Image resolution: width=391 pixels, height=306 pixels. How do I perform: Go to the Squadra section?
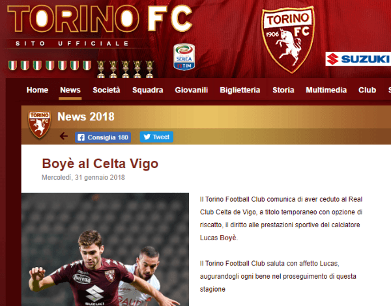point(148,90)
